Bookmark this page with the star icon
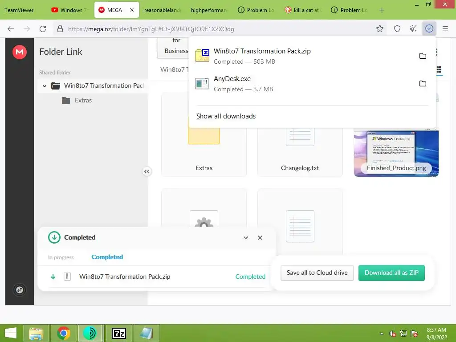456x342 pixels. click(x=379, y=28)
